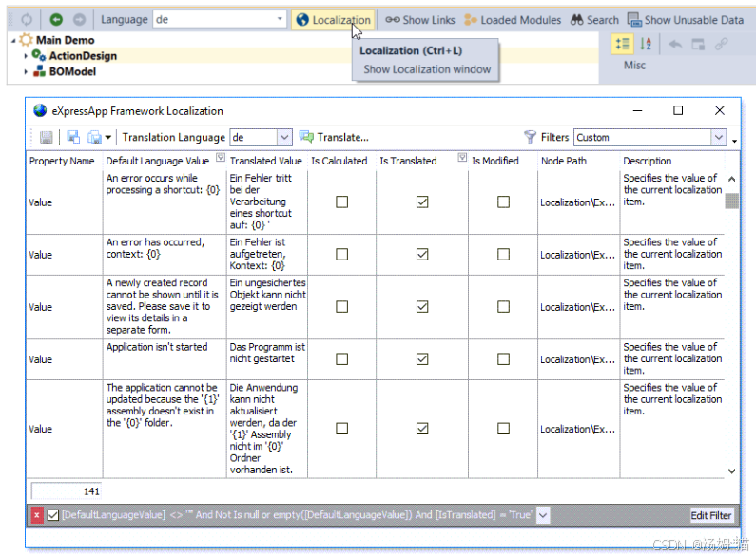Toggle Is Translated for 'An error has occurred' row

[x=422, y=255]
